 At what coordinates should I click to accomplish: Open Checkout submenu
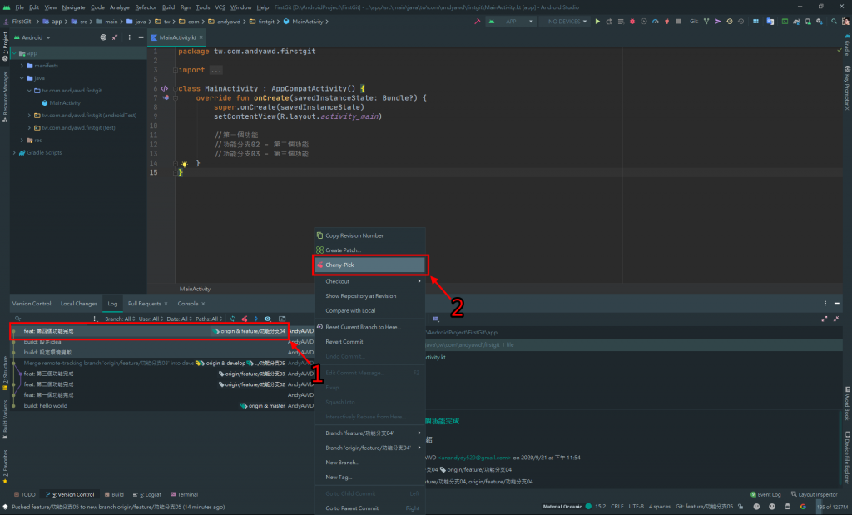[369, 281]
